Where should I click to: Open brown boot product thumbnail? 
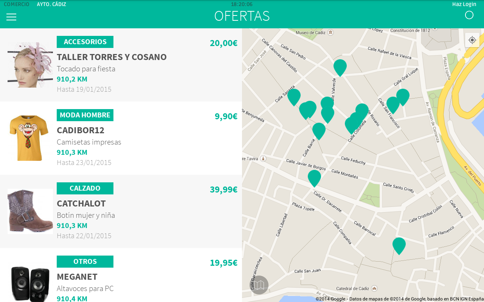point(30,211)
